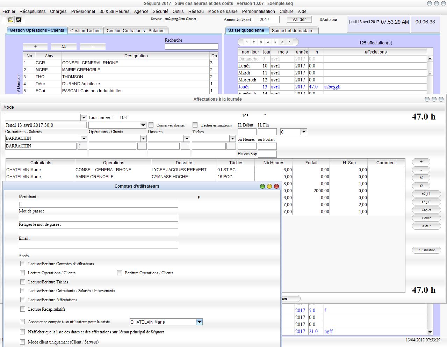The width and height of the screenshot is (447, 347).
Task: Click the + add button above the clients list
Action: [x=35, y=46]
